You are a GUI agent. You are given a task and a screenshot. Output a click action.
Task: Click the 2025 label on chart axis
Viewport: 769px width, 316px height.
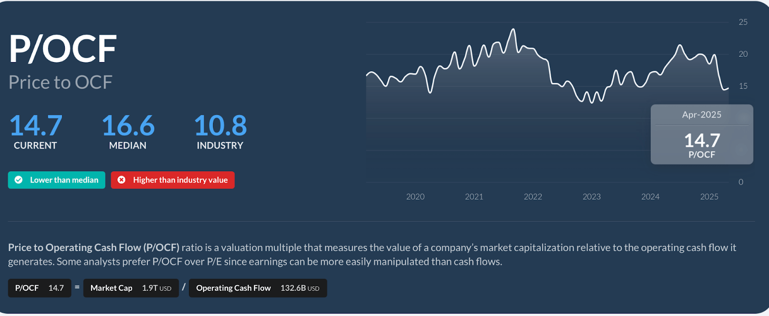[x=709, y=197]
